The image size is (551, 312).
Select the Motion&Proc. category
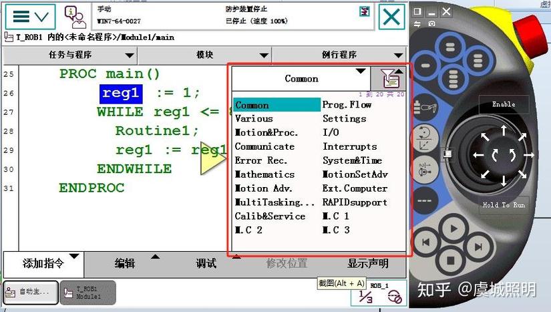click(266, 132)
